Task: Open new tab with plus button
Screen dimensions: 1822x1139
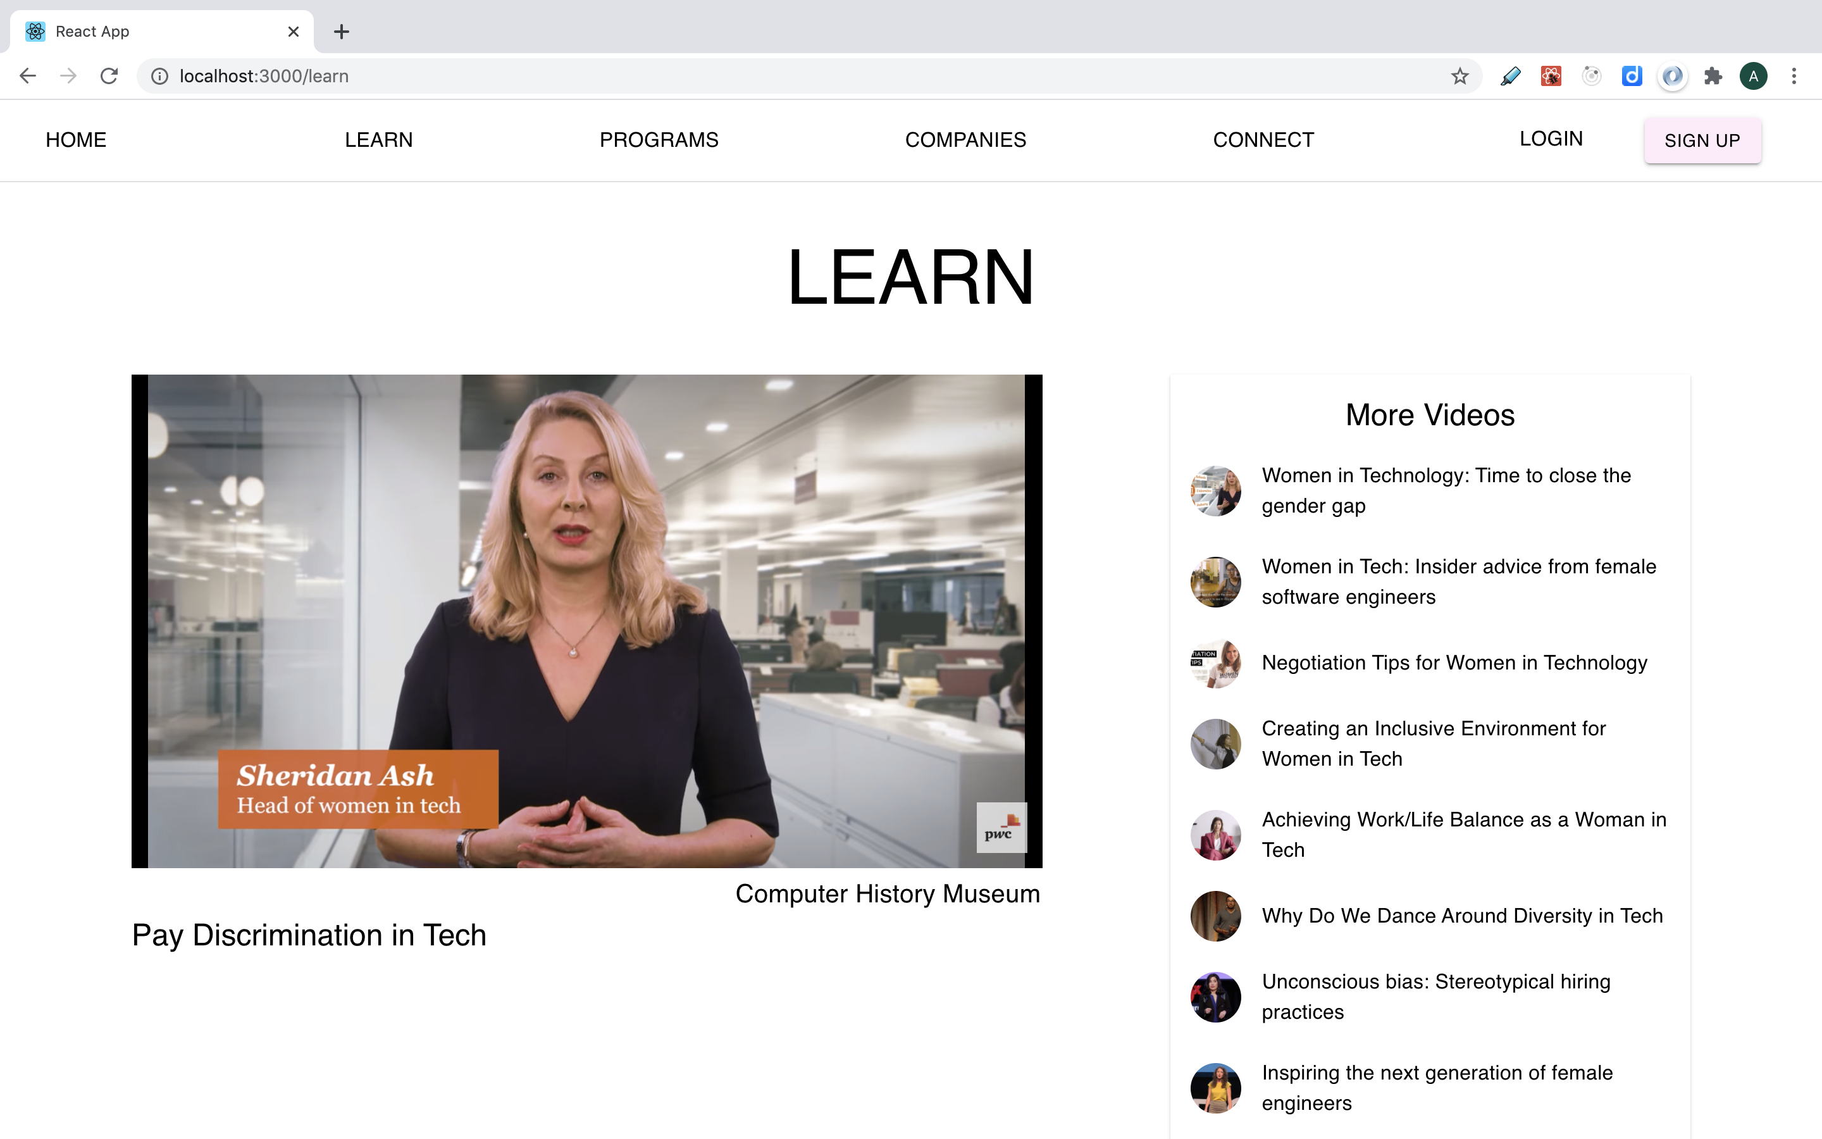Action: (x=341, y=32)
